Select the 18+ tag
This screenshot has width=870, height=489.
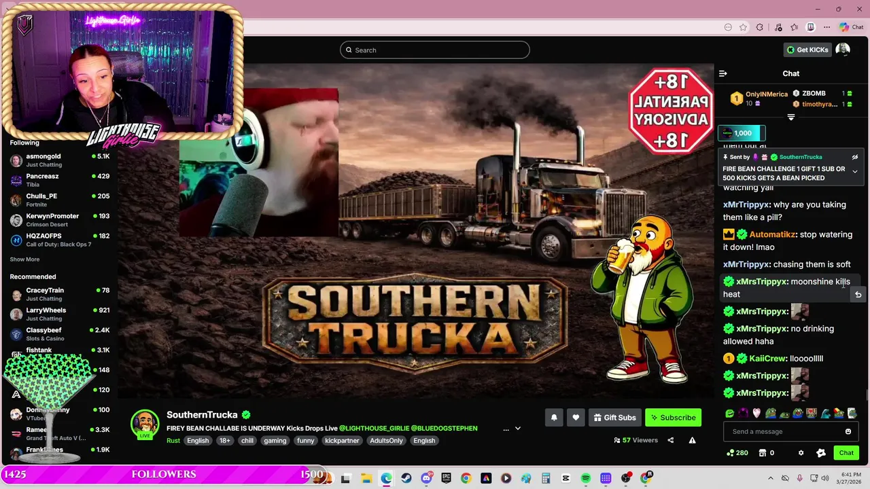(225, 440)
